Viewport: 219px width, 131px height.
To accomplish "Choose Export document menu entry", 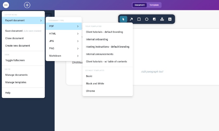I will coord(23,20).
